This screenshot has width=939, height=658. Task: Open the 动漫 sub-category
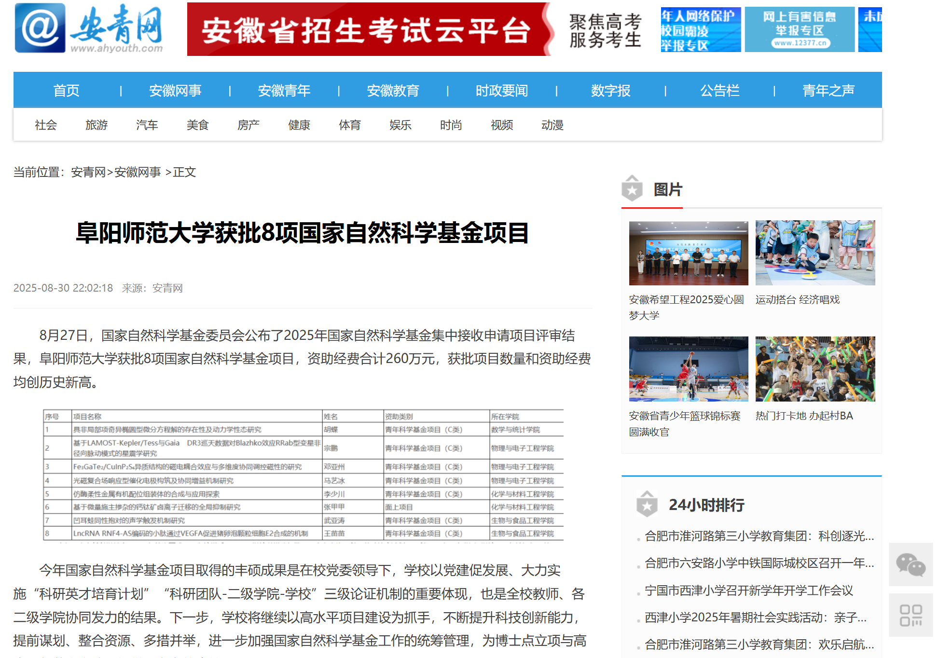552,125
